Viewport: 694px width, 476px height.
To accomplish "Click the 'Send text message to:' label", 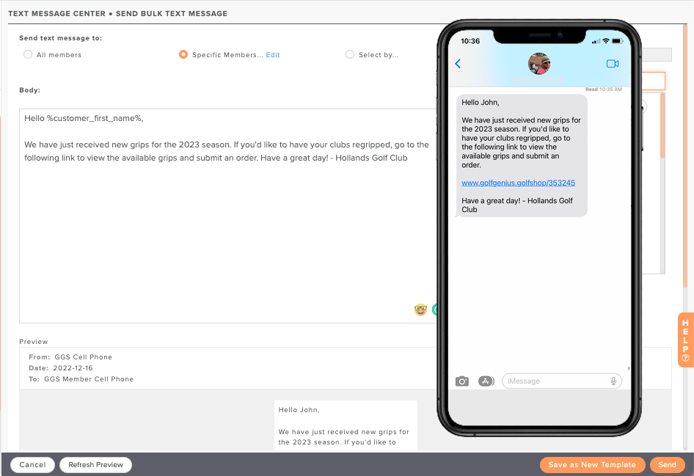I will (x=61, y=38).
